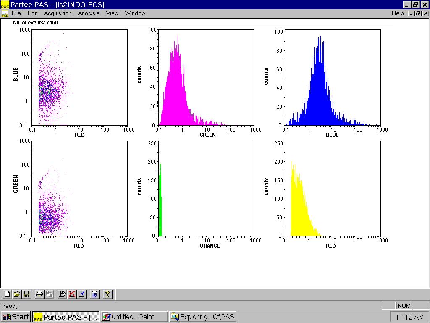
Task: Click the yellow question mark help icon
Action: [x=107, y=294]
